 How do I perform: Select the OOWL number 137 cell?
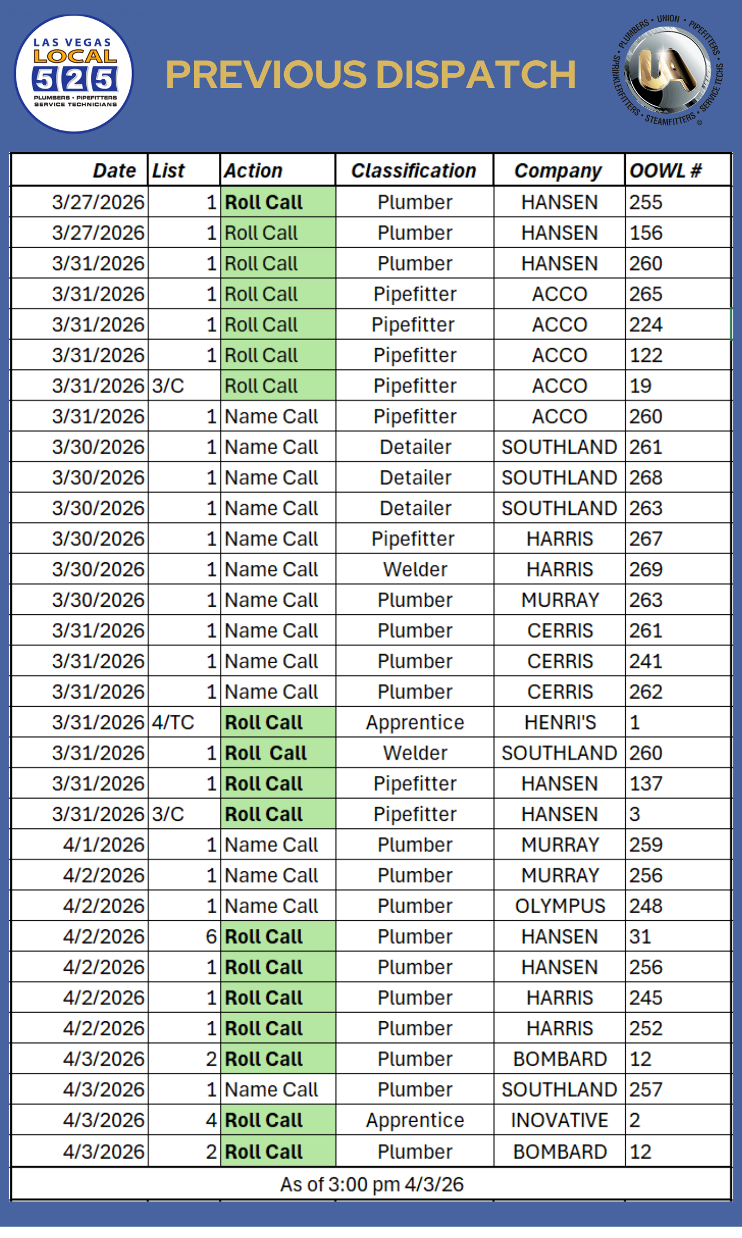point(646,783)
